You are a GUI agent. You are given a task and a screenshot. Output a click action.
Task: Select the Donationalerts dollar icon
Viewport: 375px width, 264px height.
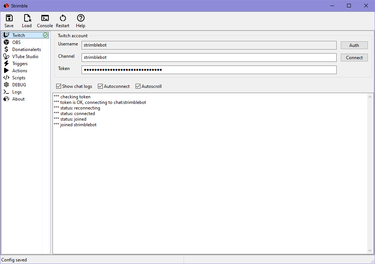[6, 49]
